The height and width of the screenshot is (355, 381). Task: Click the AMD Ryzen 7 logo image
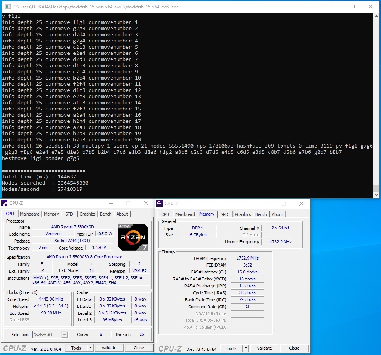click(133, 237)
